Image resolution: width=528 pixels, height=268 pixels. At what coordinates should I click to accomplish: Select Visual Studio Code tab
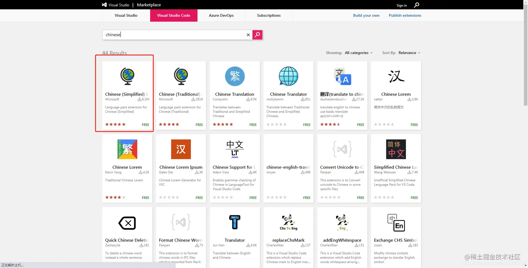(174, 15)
